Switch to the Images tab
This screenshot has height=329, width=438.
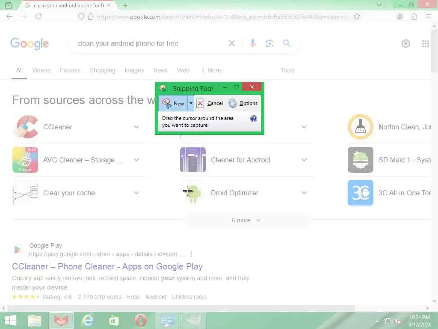(134, 70)
